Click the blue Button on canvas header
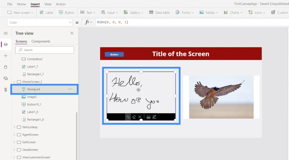289x160 pixels. (x=114, y=54)
